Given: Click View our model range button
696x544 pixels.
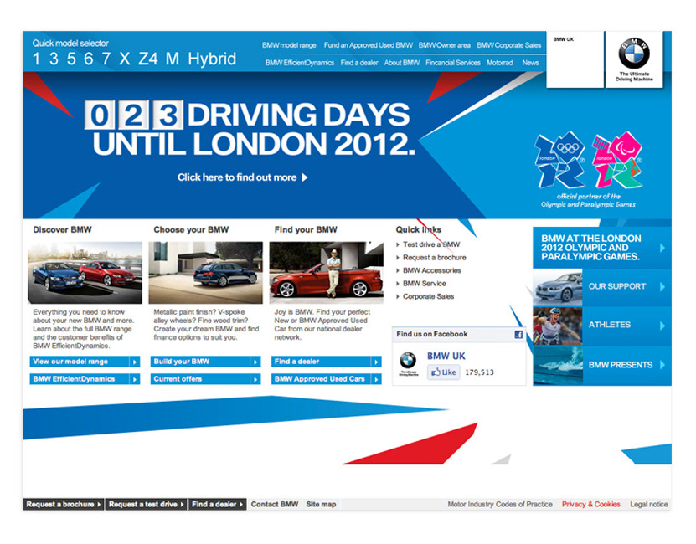Looking at the screenshot, I should click(85, 362).
